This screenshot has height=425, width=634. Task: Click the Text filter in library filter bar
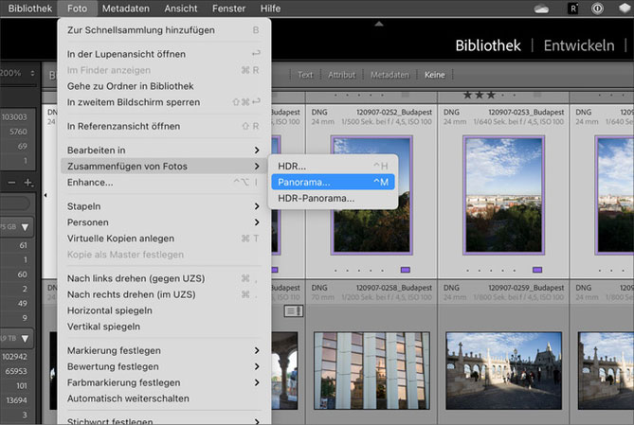(x=305, y=75)
